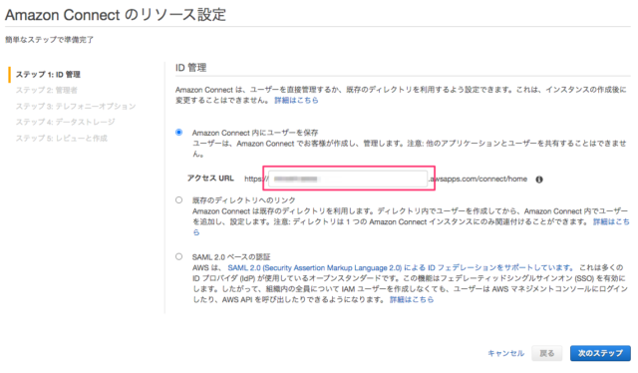This screenshot has height=373, width=638.
Task: Select 'Amazon Connect 内にユーザーを保存' radio button
Action: click(x=179, y=133)
